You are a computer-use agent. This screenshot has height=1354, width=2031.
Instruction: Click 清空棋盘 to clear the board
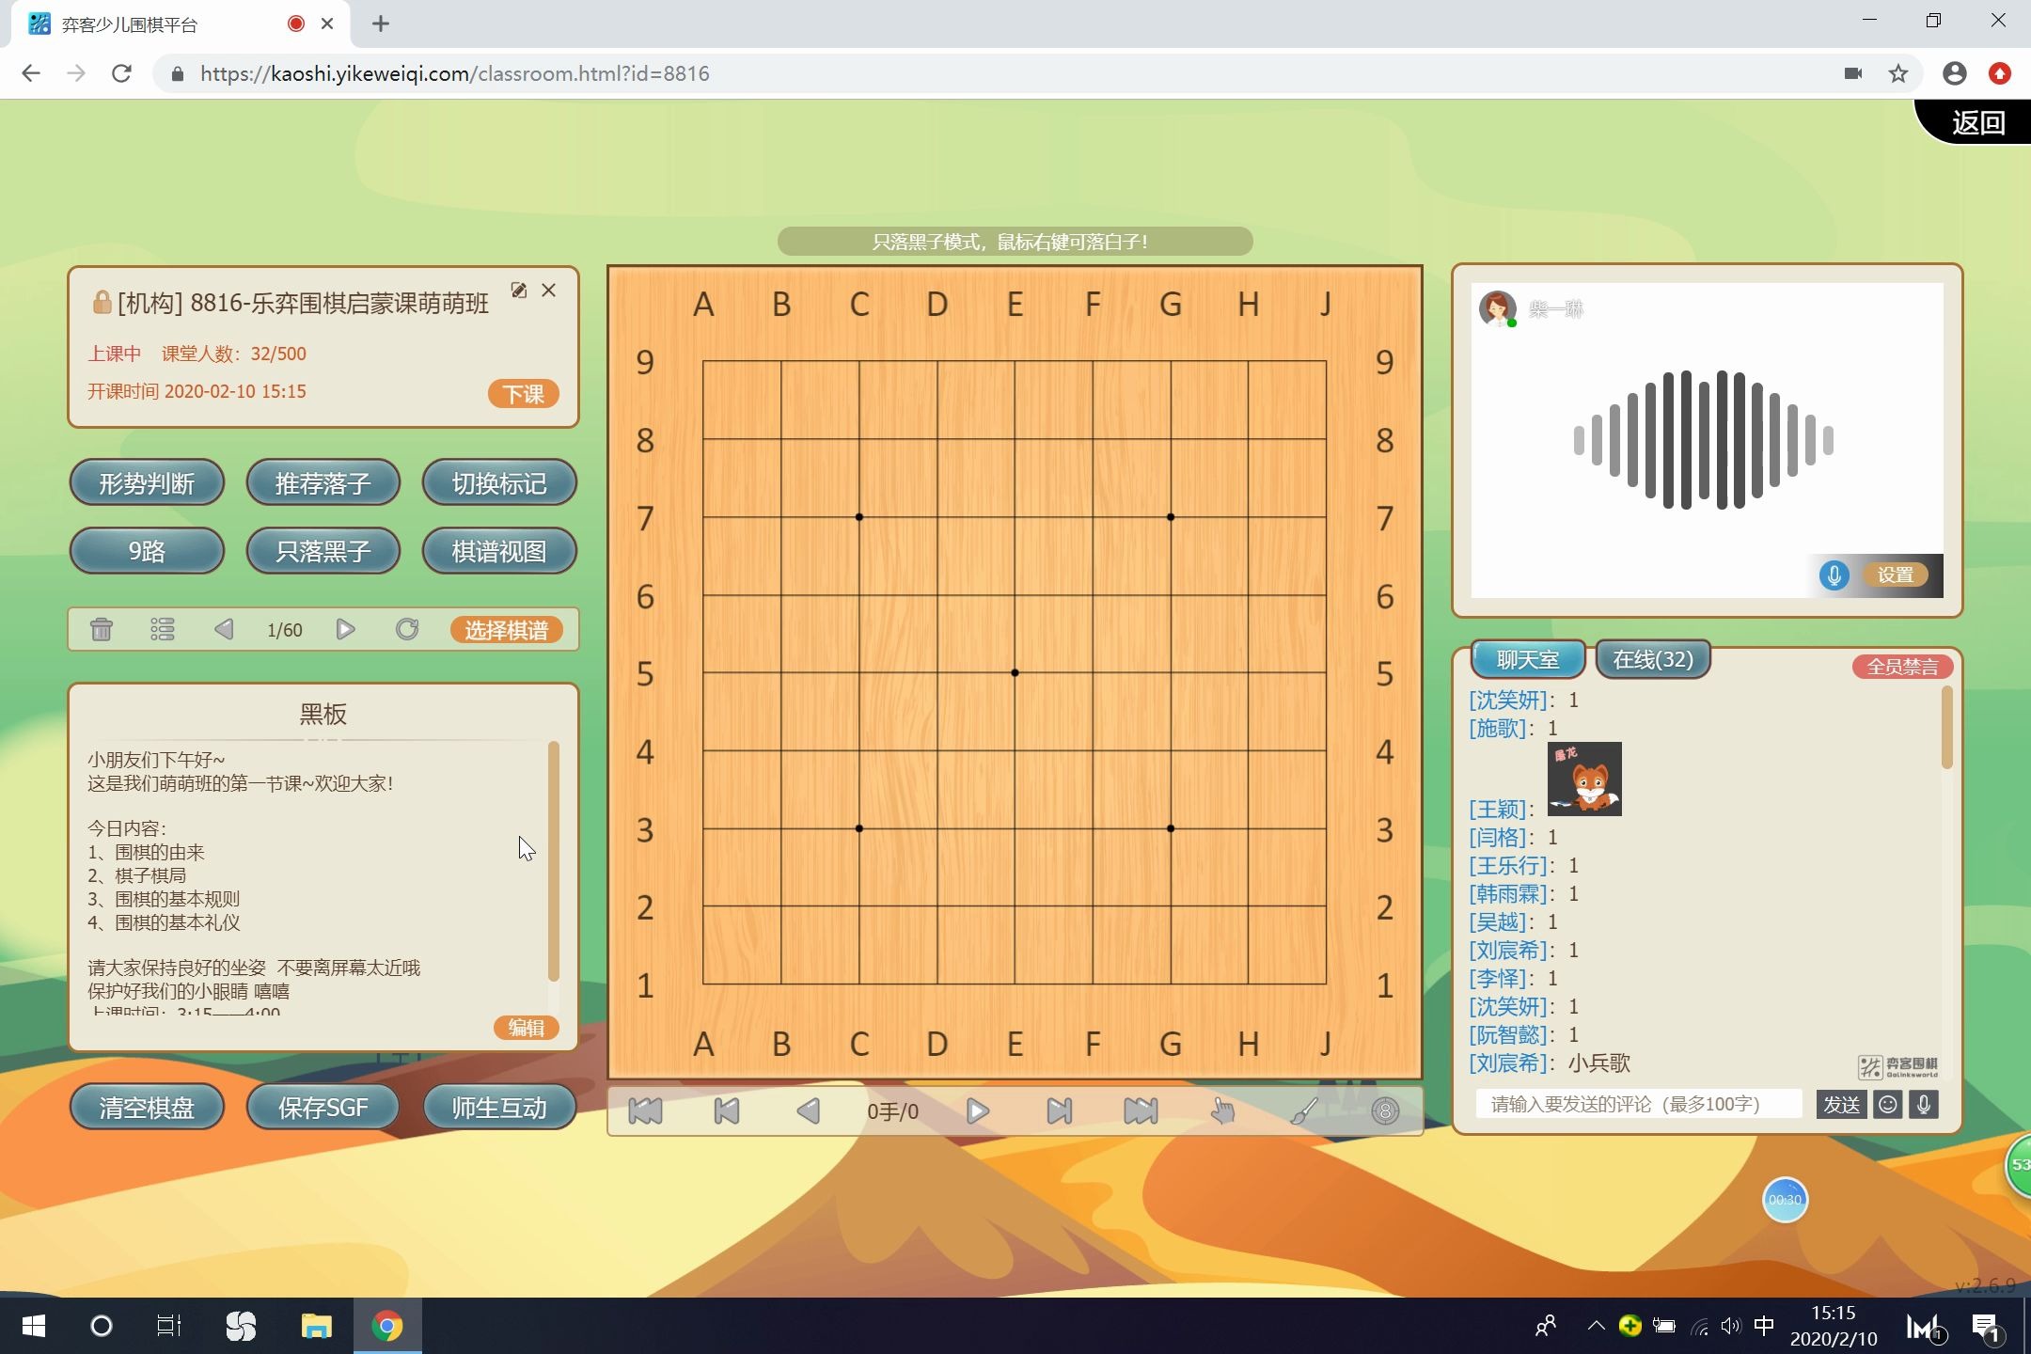[x=147, y=1108]
